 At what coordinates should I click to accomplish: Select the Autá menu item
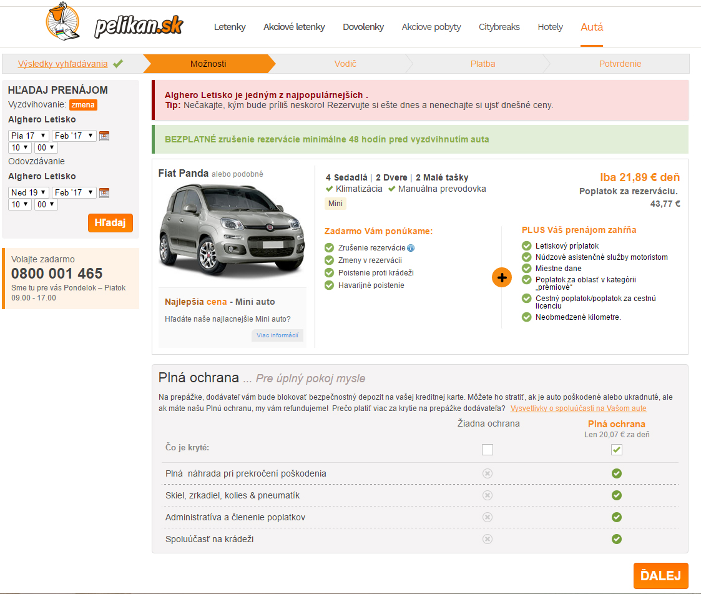(592, 27)
